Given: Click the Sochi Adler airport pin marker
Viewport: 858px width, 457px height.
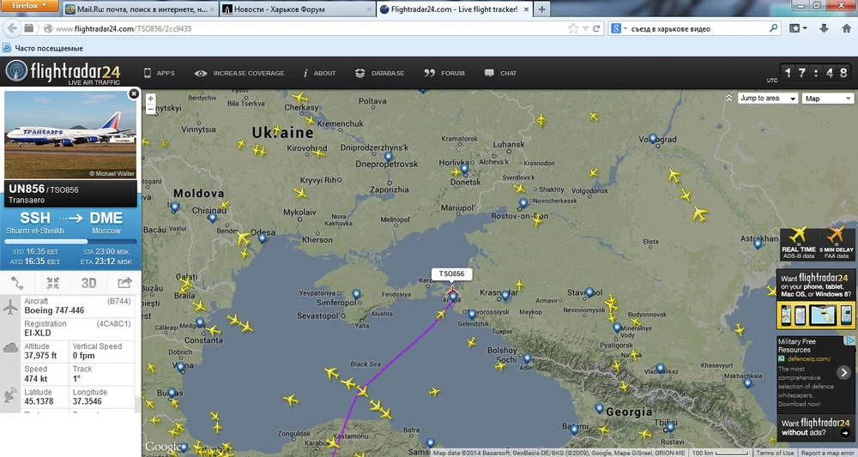Looking at the screenshot, I should pos(527,358).
